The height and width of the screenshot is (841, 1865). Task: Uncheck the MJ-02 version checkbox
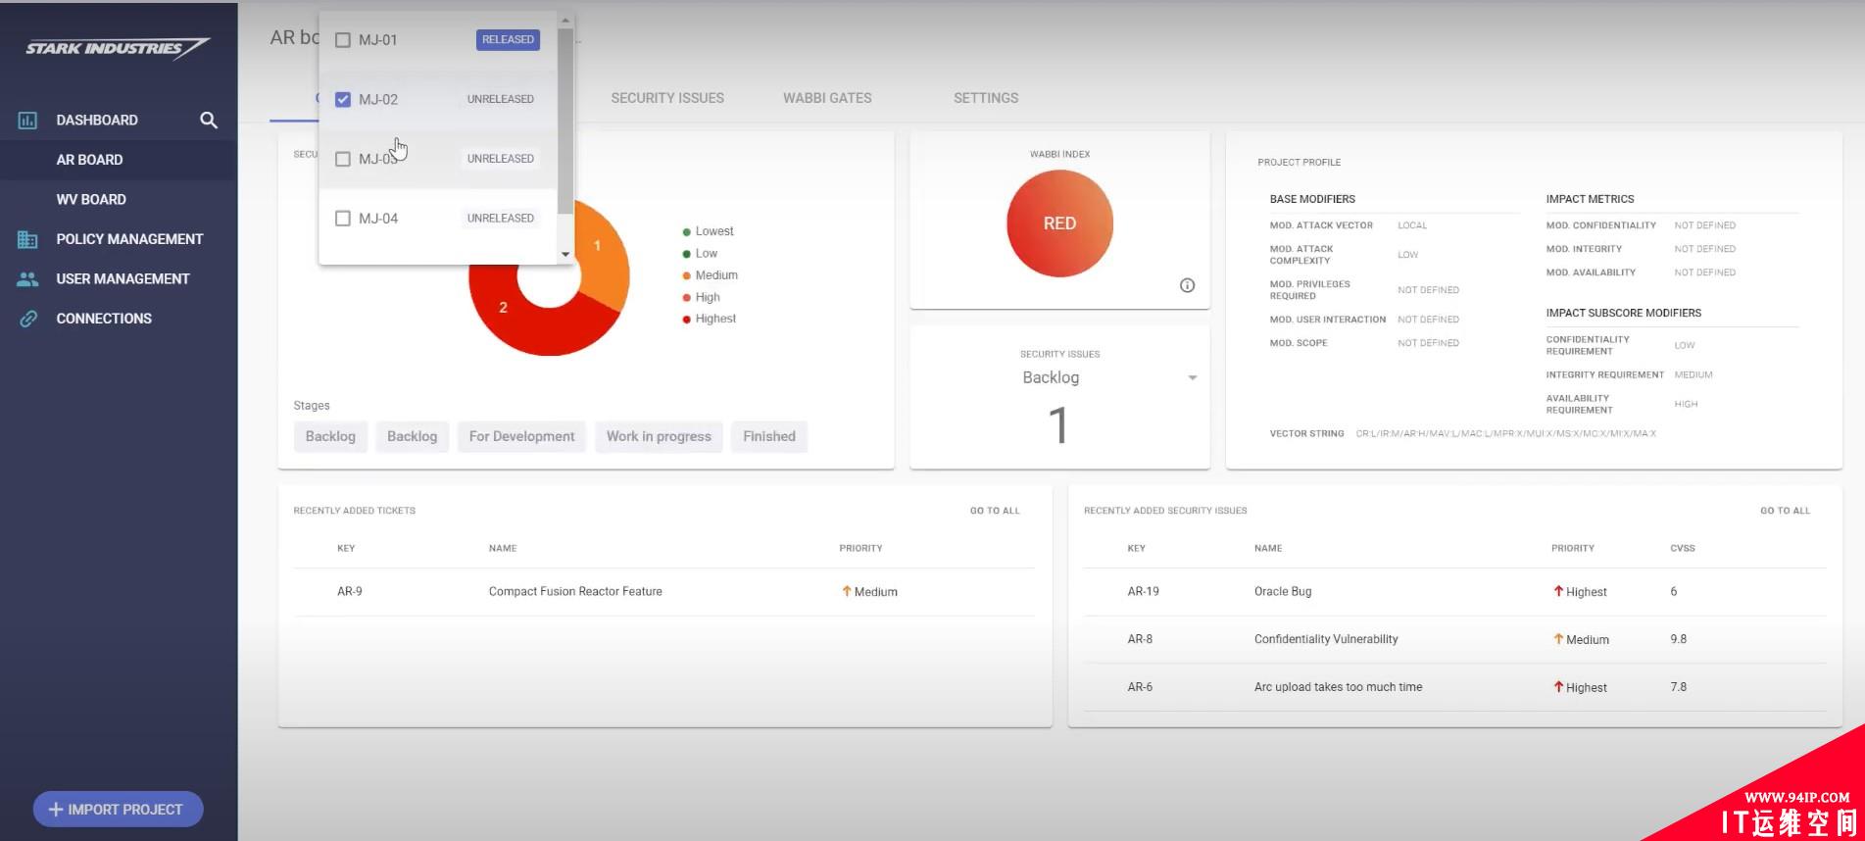click(x=343, y=99)
